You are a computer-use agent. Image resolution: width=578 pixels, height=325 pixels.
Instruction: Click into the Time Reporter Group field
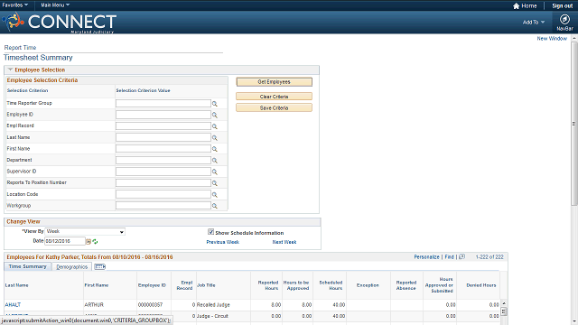163,104
